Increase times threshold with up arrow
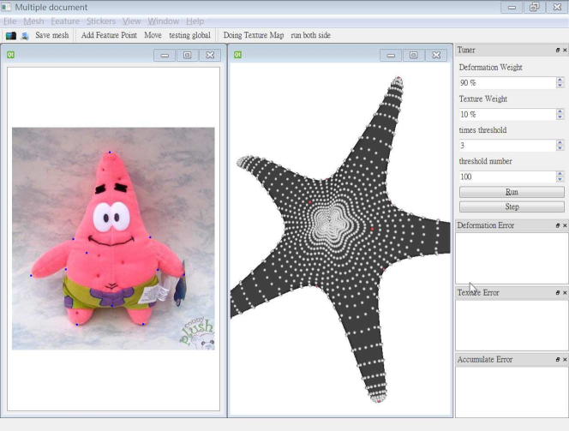 560,142
